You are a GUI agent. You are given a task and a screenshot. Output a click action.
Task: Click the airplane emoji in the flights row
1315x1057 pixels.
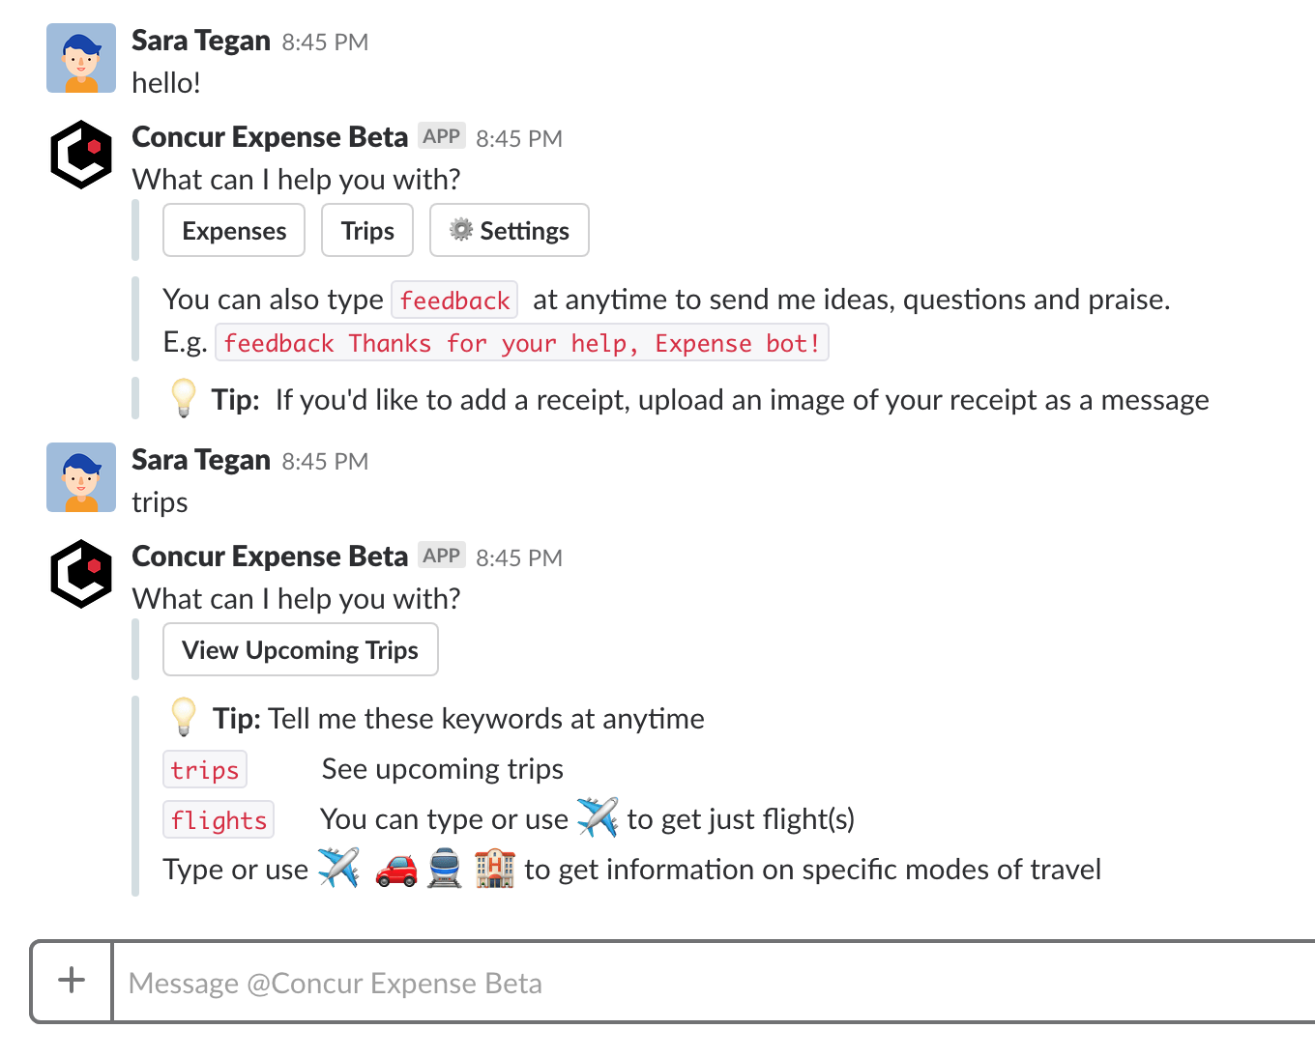tap(598, 817)
